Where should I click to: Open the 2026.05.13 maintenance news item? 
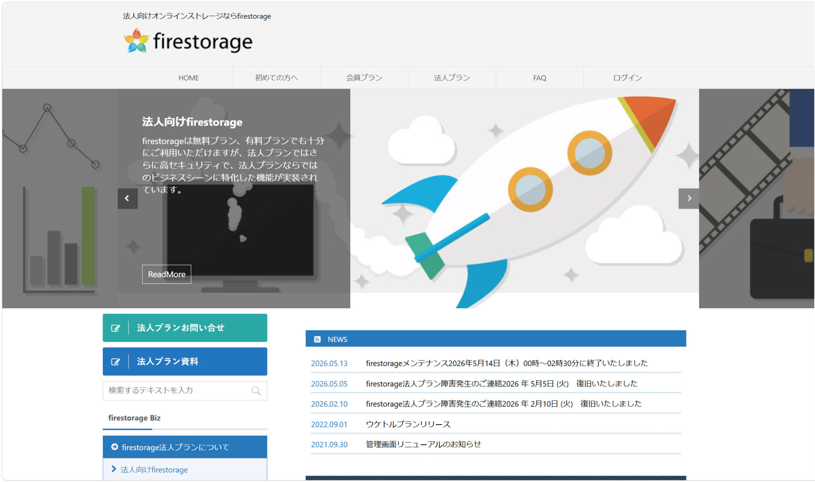click(x=507, y=364)
